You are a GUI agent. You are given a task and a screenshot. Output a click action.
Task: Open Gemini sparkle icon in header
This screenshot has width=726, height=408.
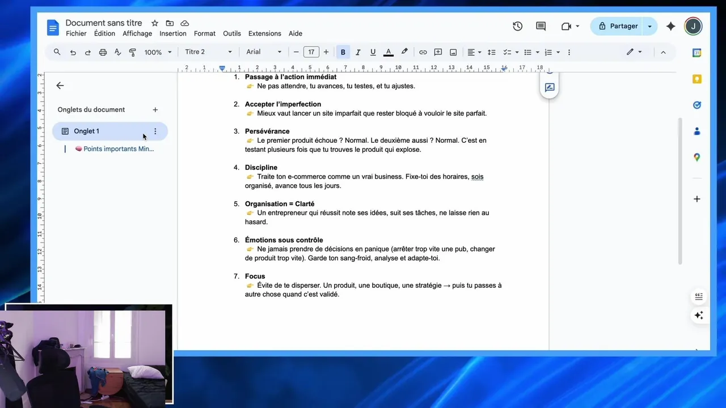(670, 26)
